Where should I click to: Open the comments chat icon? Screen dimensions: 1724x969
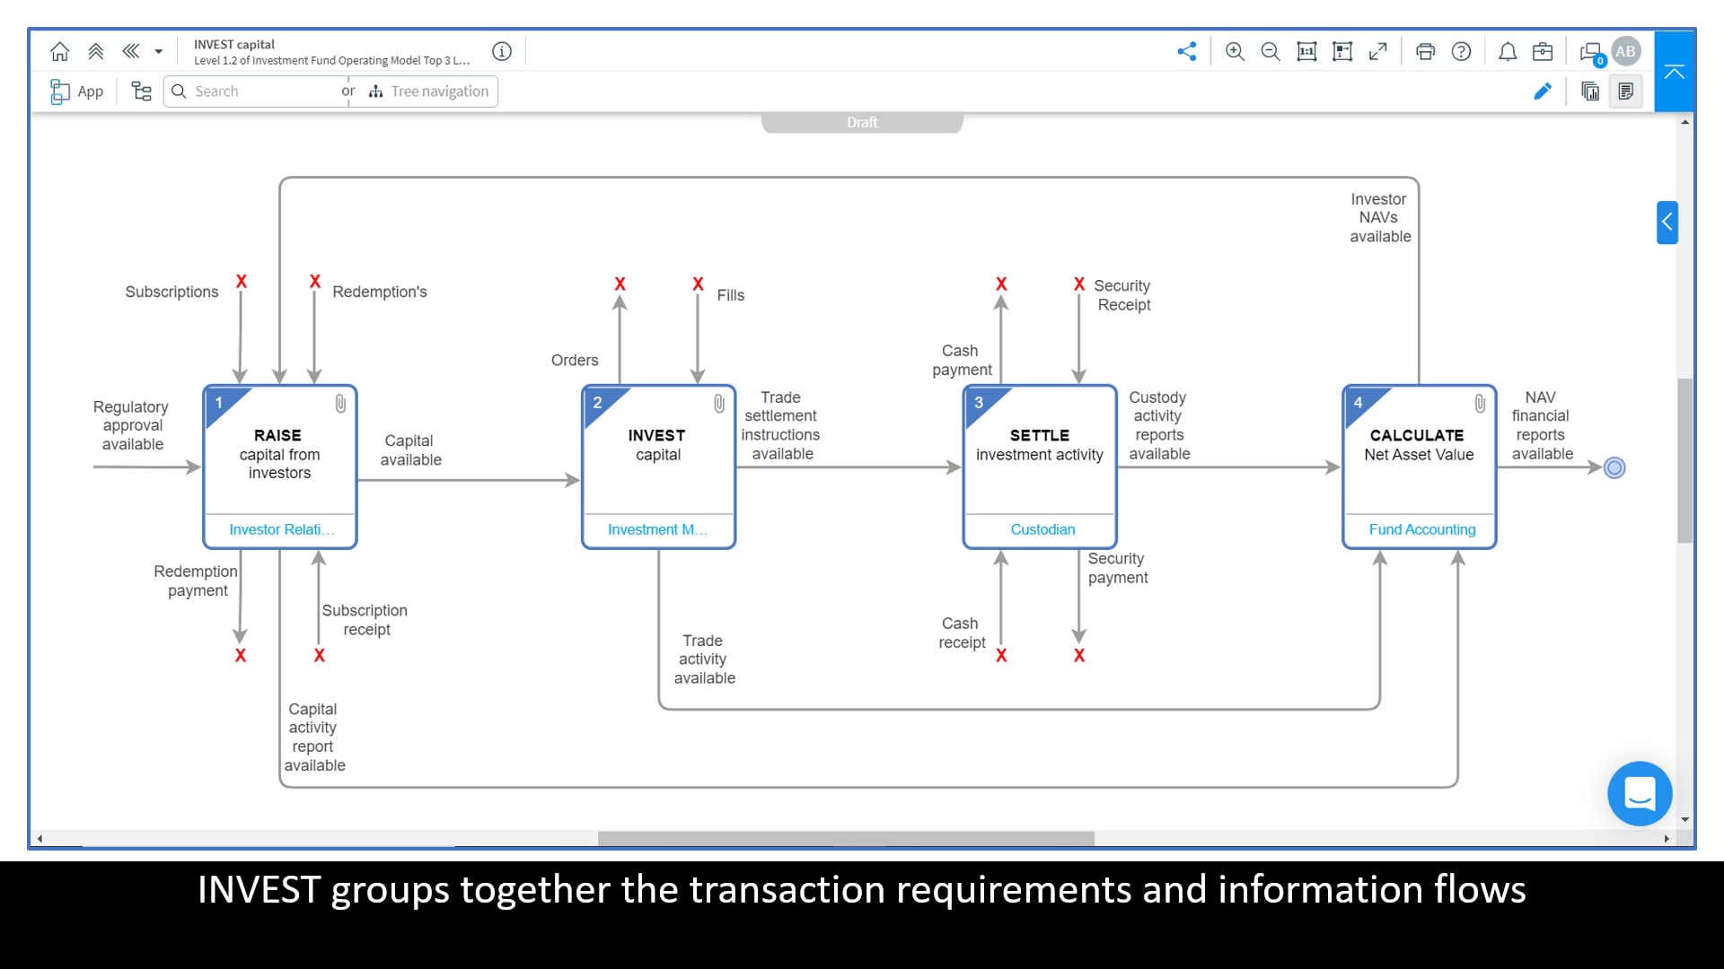pyautogui.click(x=1592, y=53)
